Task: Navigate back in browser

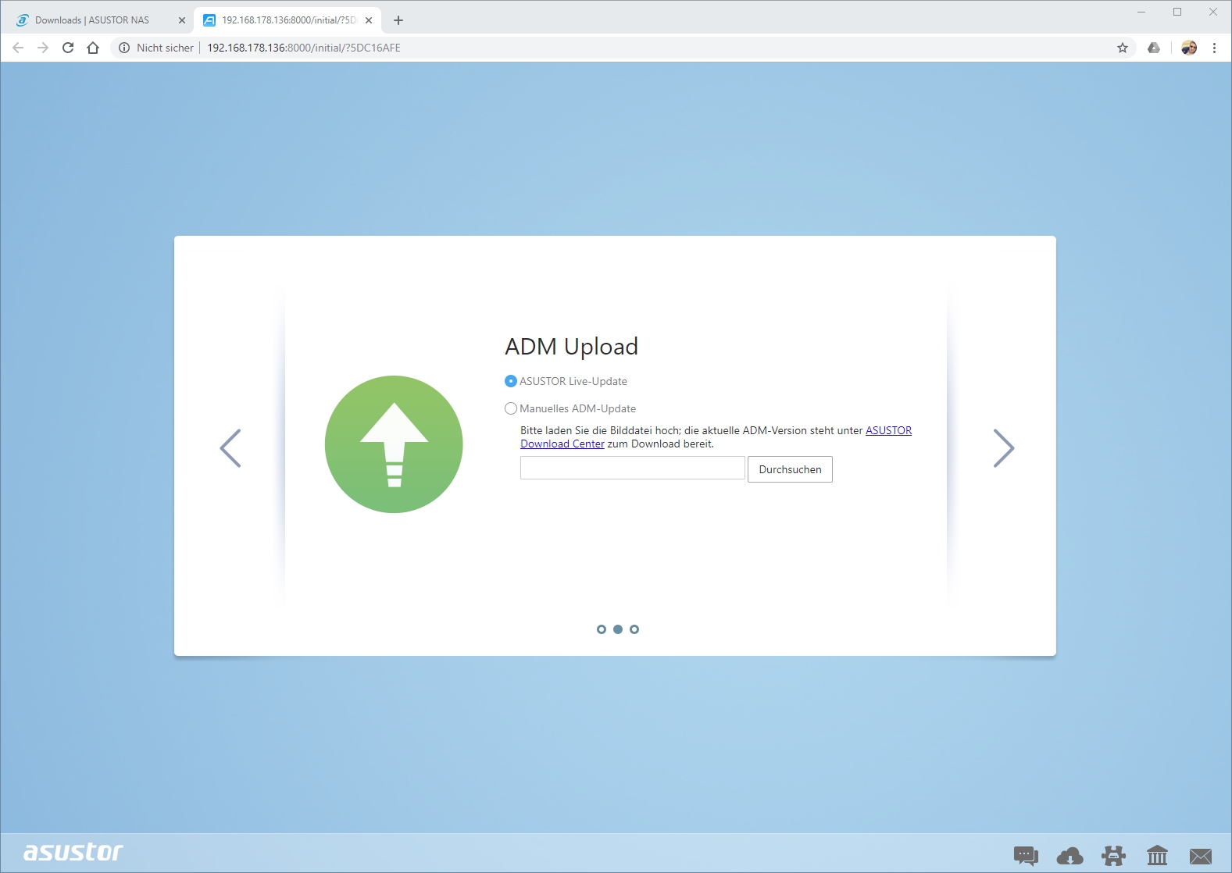Action: (x=18, y=48)
